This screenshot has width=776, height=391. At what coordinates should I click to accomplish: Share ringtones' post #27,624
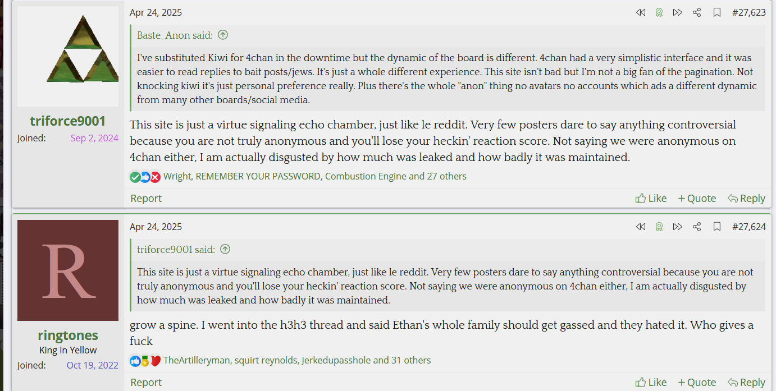coord(697,227)
